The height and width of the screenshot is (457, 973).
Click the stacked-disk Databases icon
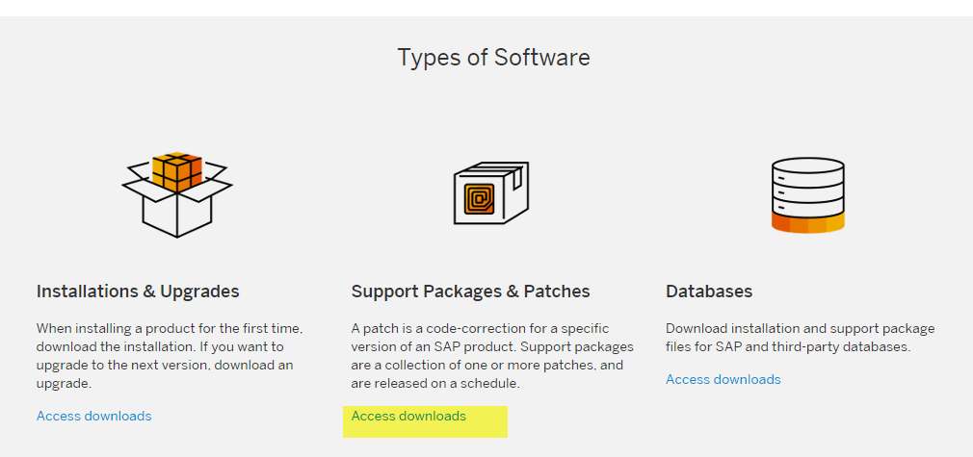click(808, 195)
